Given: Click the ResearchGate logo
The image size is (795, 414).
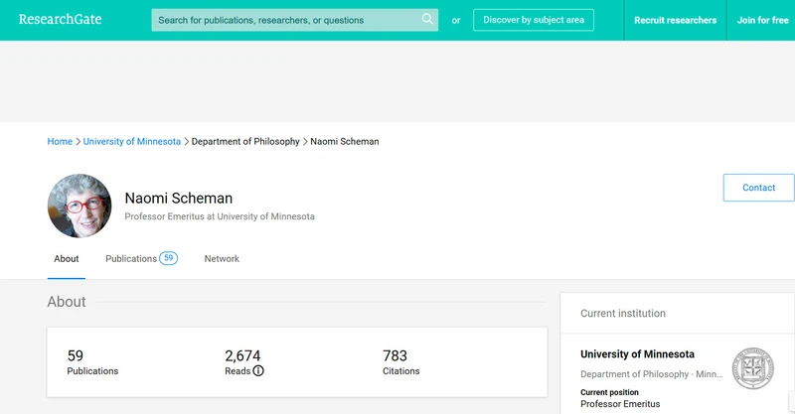Looking at the screenshot, I should pos(61,19).
